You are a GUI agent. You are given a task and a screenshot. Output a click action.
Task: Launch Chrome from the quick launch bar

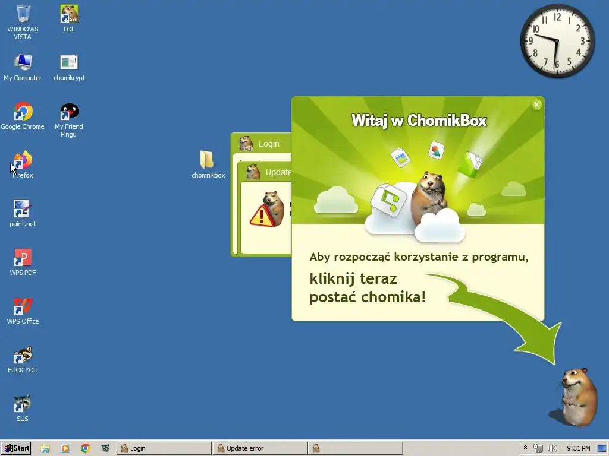coord(86,448)
